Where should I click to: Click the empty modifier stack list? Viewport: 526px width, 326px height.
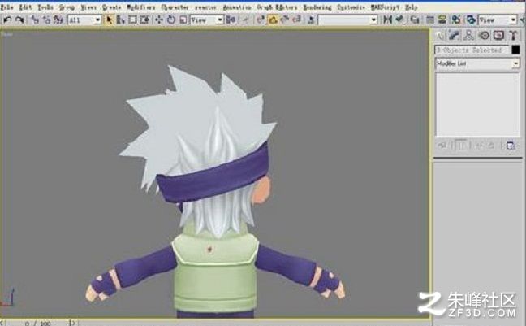pyautogui.click(x=477, y=104)
